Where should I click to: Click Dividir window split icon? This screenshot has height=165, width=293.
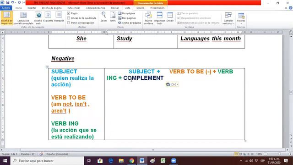coord(170,17)
